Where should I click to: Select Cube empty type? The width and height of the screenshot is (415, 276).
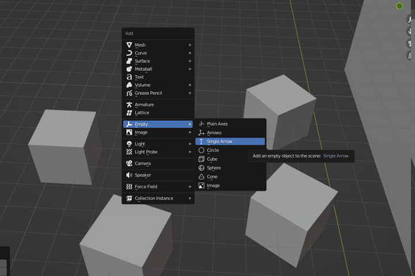230,159
